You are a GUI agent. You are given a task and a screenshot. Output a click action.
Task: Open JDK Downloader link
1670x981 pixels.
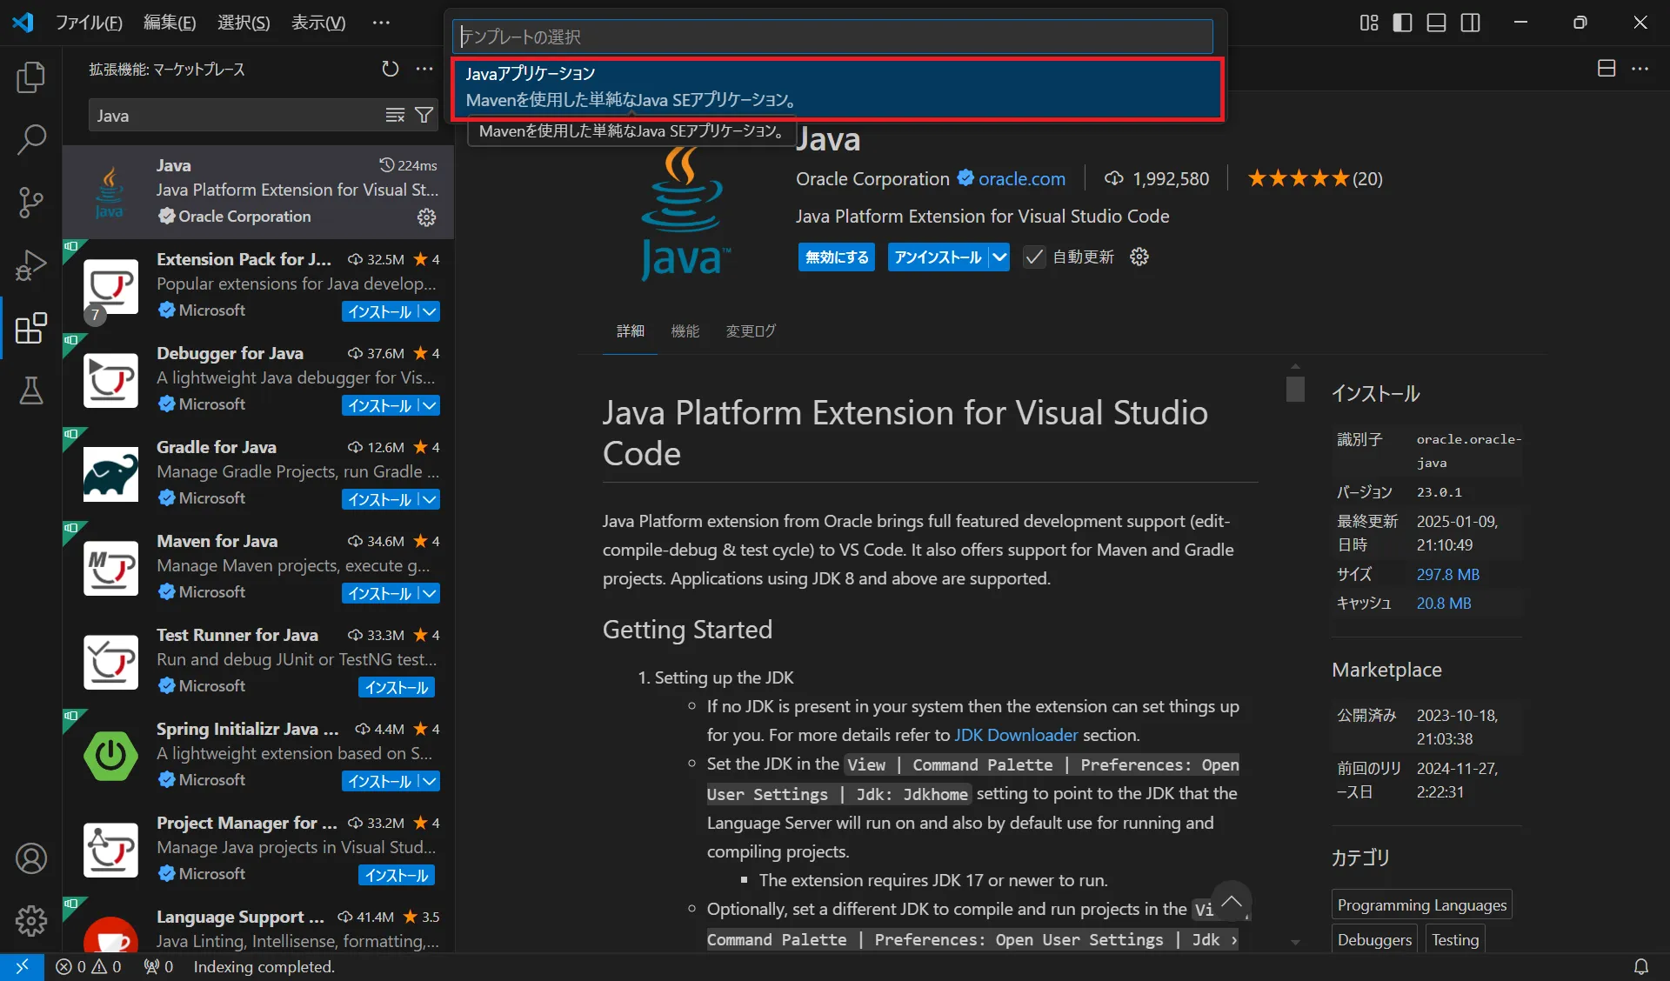point(1016,735)
